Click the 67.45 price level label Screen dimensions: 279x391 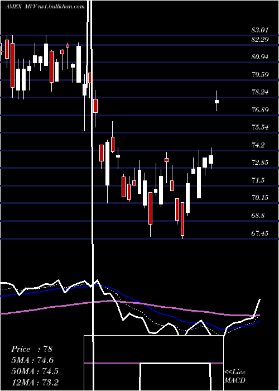[260, 233]
